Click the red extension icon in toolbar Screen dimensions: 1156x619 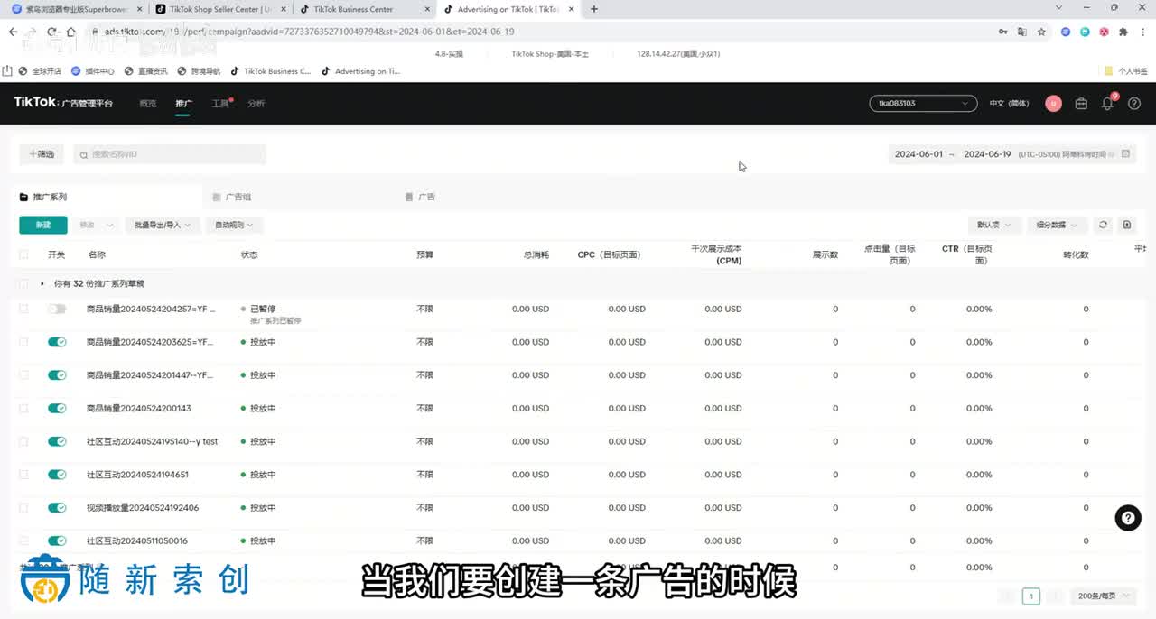pyautogui.click(x=1104, y=32)
